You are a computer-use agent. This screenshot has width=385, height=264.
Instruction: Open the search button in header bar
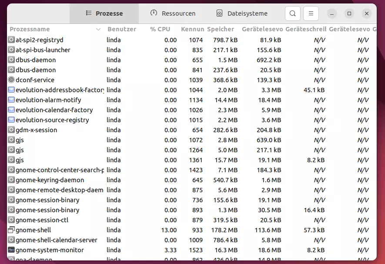pyautogui.click(x=292, y=13)
